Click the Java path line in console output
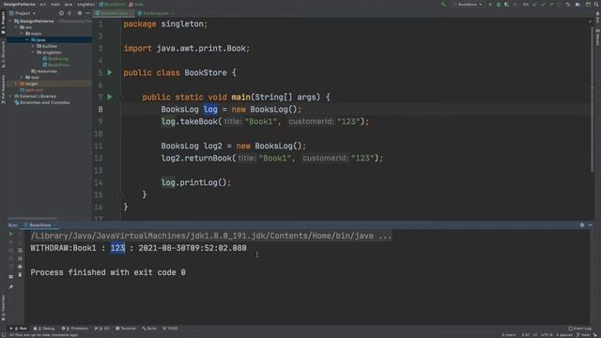This screenshot has height=338, width=601. [x=211, y=236]
